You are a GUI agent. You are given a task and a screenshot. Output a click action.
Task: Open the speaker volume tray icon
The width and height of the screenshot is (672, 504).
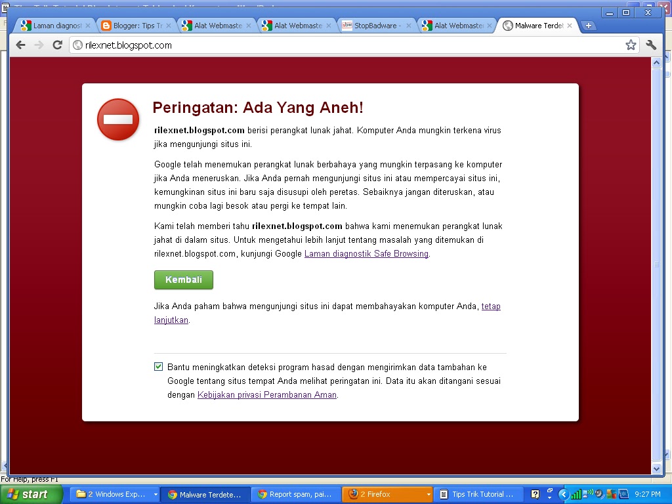[x=599, y=494]
